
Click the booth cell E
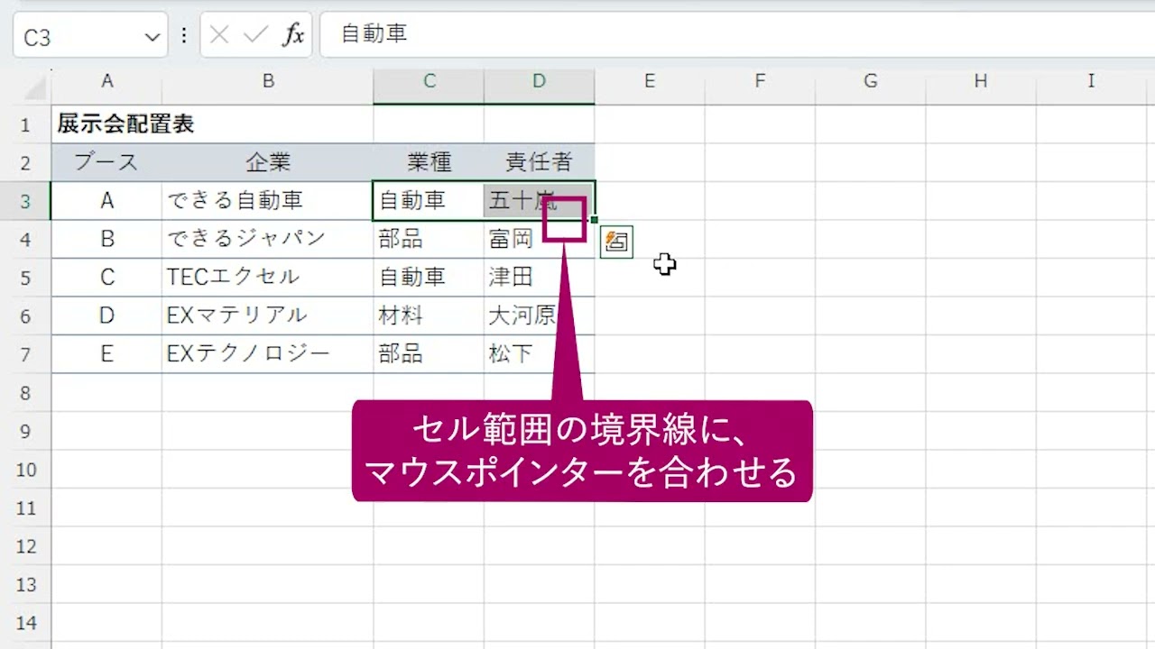coord(106,354)
